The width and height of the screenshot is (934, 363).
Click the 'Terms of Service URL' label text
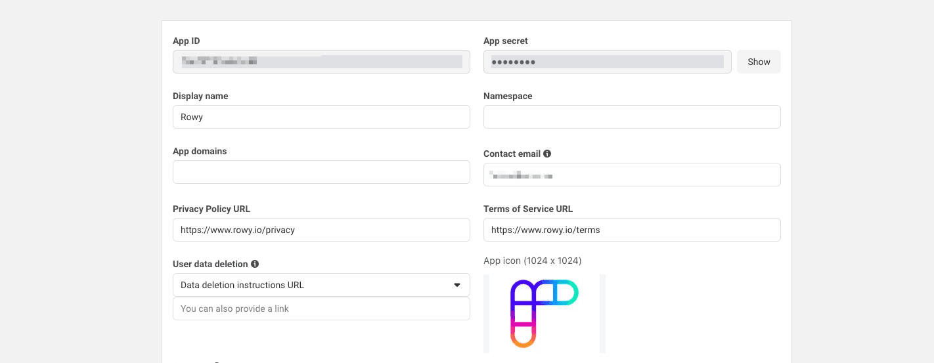click(528, 209)
